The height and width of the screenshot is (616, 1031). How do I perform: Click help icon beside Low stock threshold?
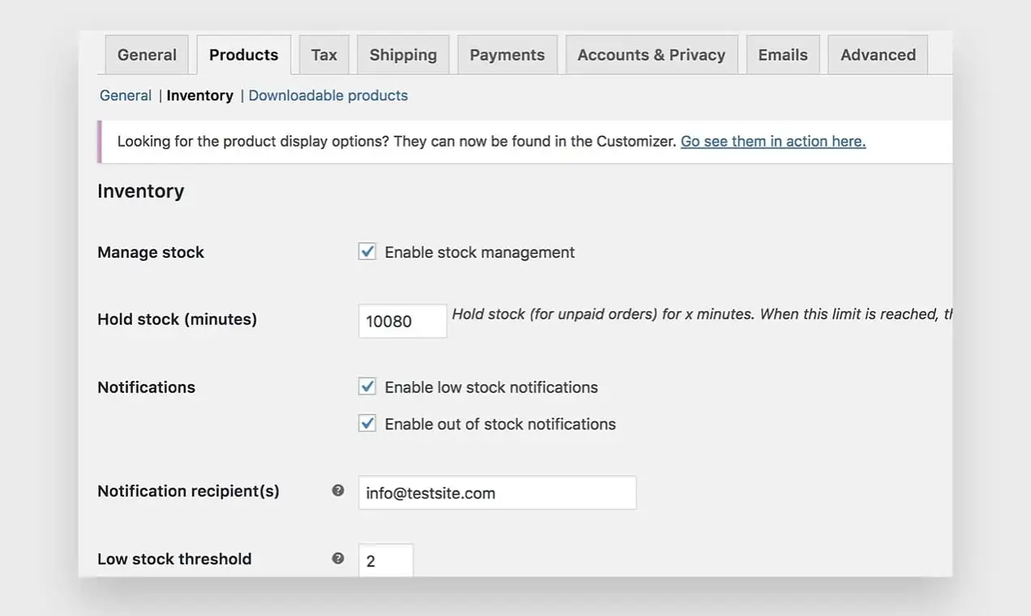click(x=338, y=558)
